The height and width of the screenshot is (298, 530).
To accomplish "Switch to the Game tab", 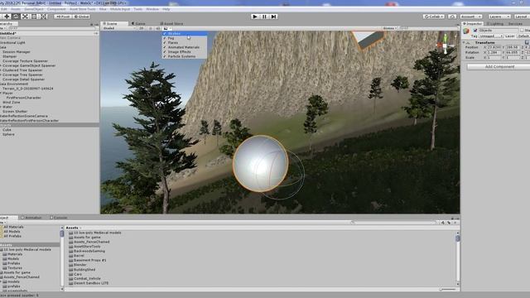I will coord(138,24).
